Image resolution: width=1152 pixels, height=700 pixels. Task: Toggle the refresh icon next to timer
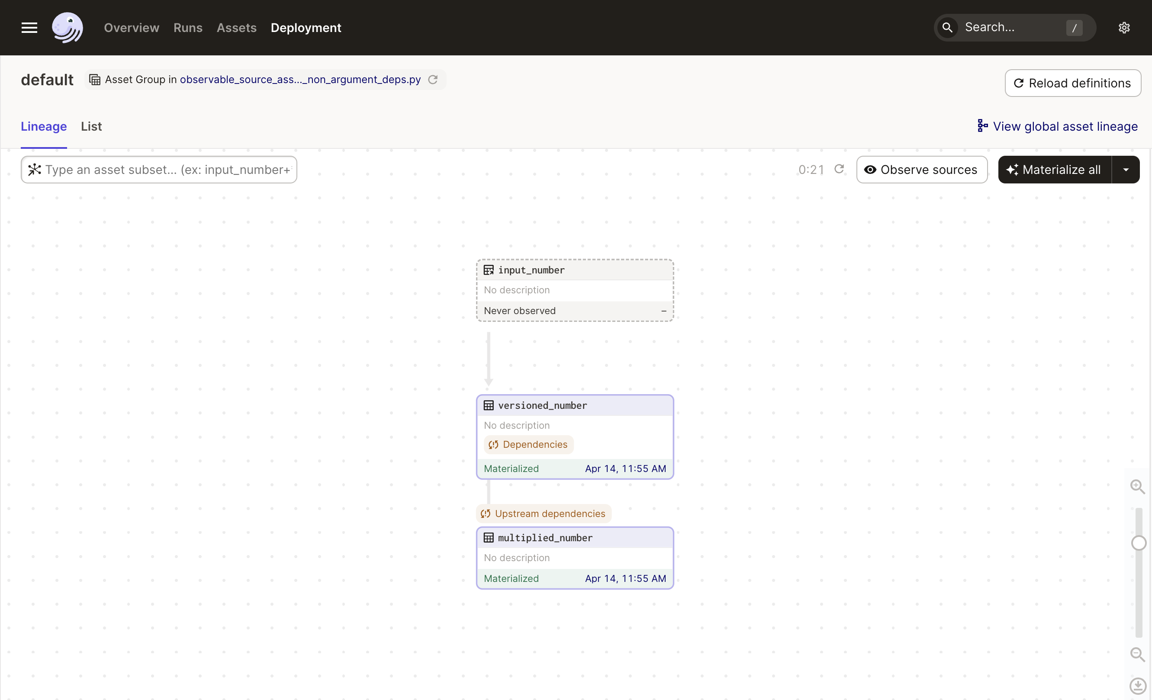(839, 169)
